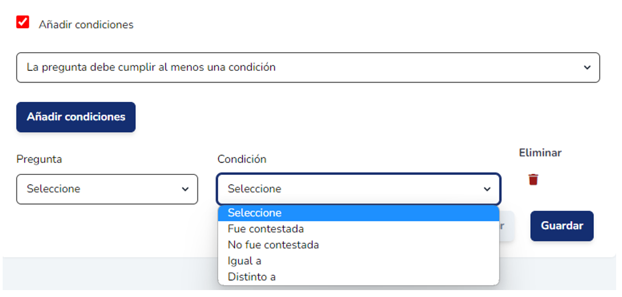Click the Guardar button
This screenshot has width=622, height=297.
pyautogui.click(x=561, y=226)
